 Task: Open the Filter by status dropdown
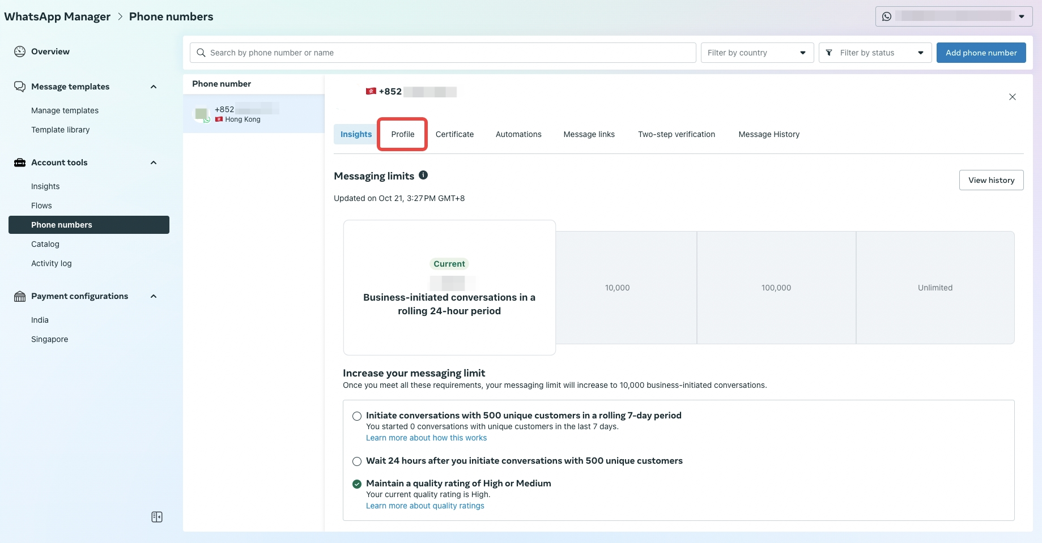click(875, 53)
